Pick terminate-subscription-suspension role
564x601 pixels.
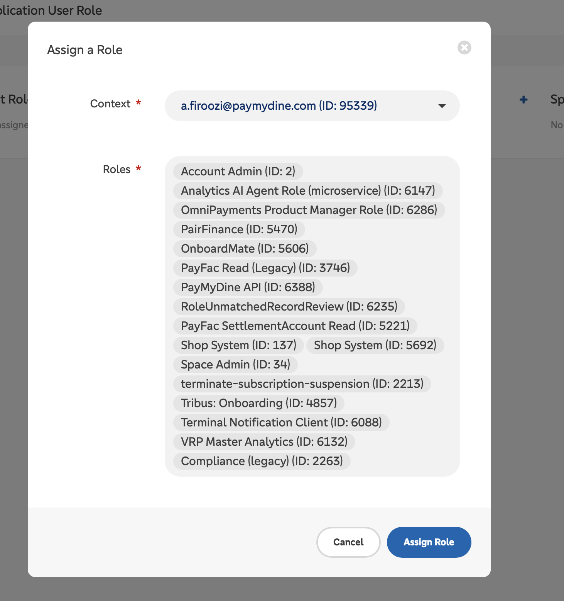[x=302, y=384]
